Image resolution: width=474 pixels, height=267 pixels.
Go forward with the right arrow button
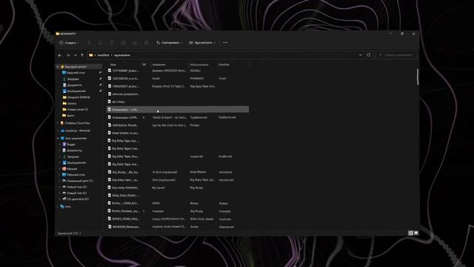68,55
